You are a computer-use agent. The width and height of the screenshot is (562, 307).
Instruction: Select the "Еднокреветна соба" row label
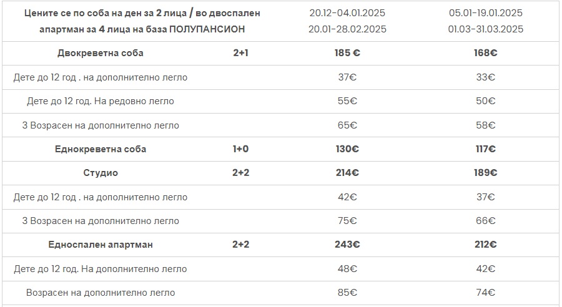point(101,149)
